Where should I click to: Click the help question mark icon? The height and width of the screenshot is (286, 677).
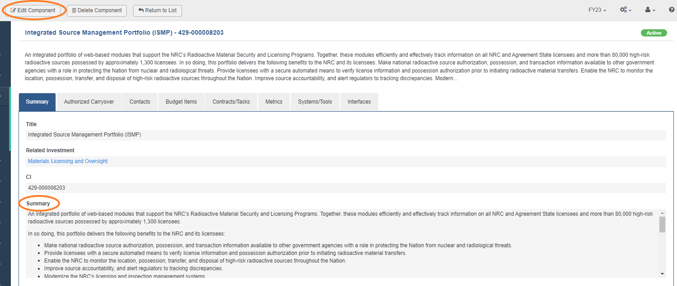(671, 10)
